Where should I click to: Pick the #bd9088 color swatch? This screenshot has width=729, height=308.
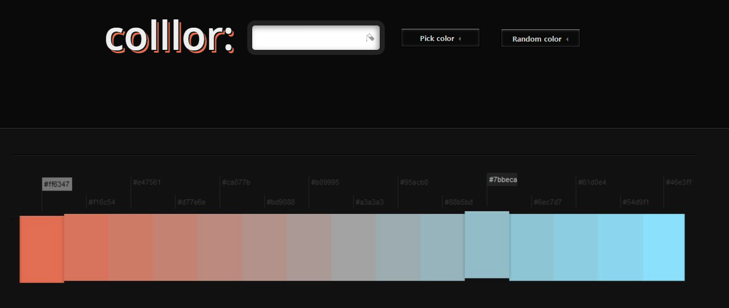coord(264,247)
